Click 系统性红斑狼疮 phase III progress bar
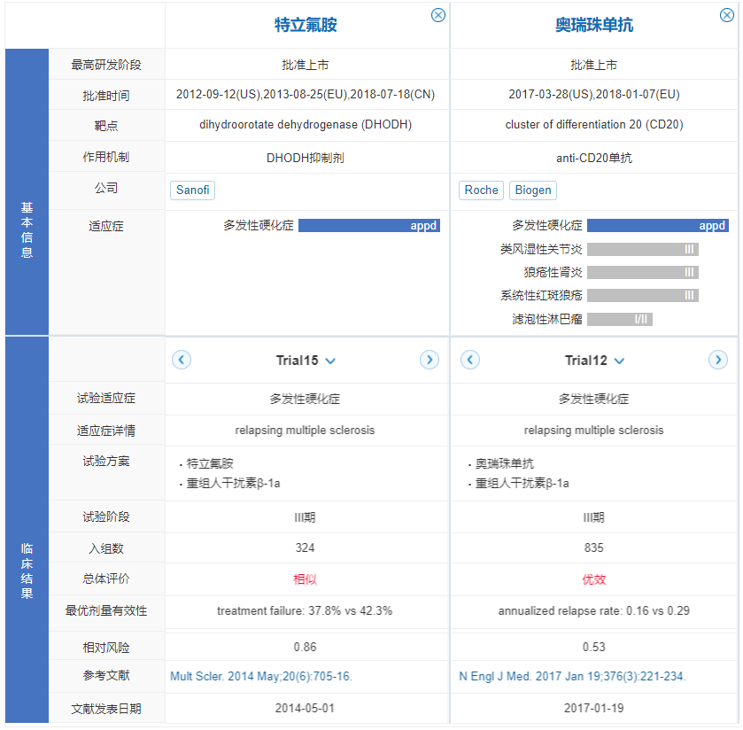 [x=643, y=295]
